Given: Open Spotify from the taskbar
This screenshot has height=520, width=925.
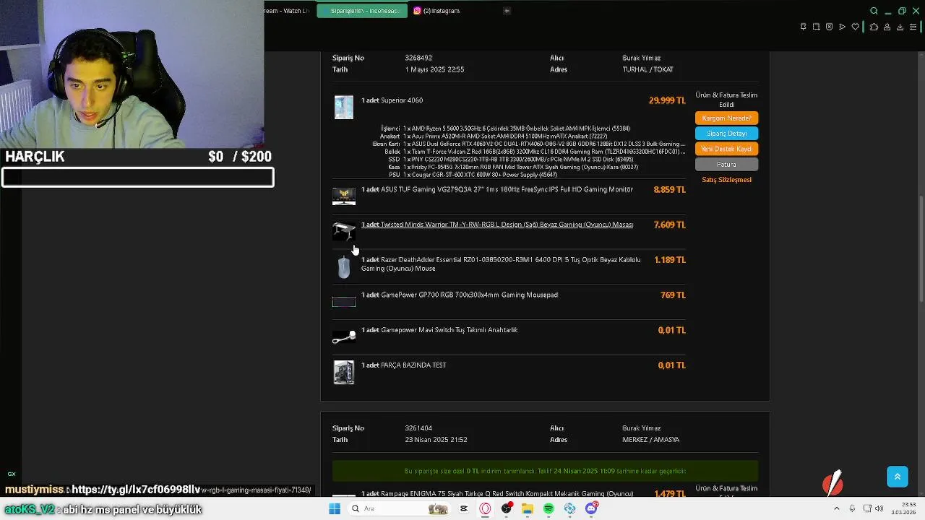Looking at the screenshot, I should [x=548, y=508].
